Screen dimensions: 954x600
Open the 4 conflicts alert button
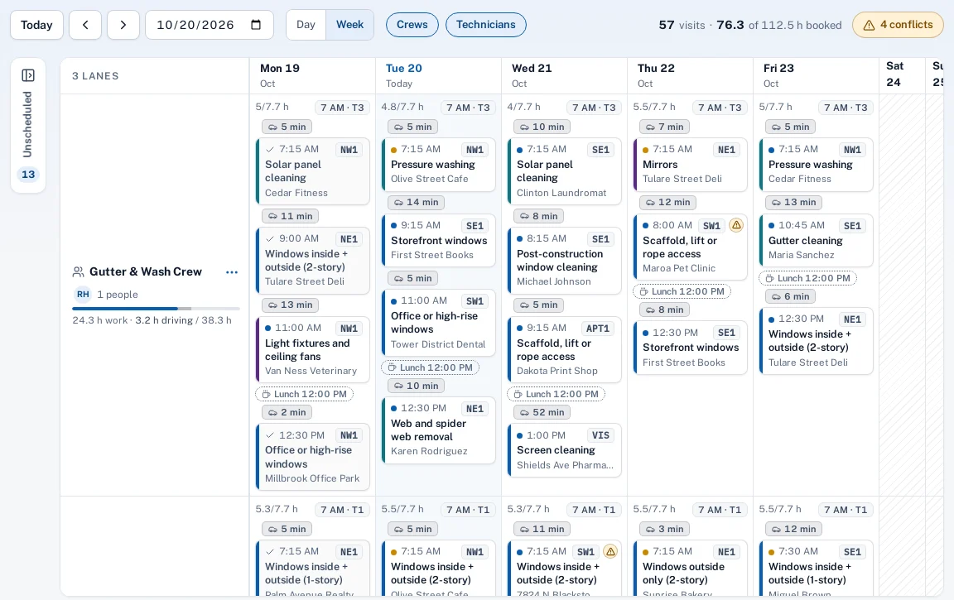pos(898,25)
